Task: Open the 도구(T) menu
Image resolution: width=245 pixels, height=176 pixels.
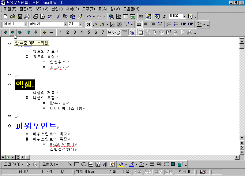Action: [x=89, y=9]
